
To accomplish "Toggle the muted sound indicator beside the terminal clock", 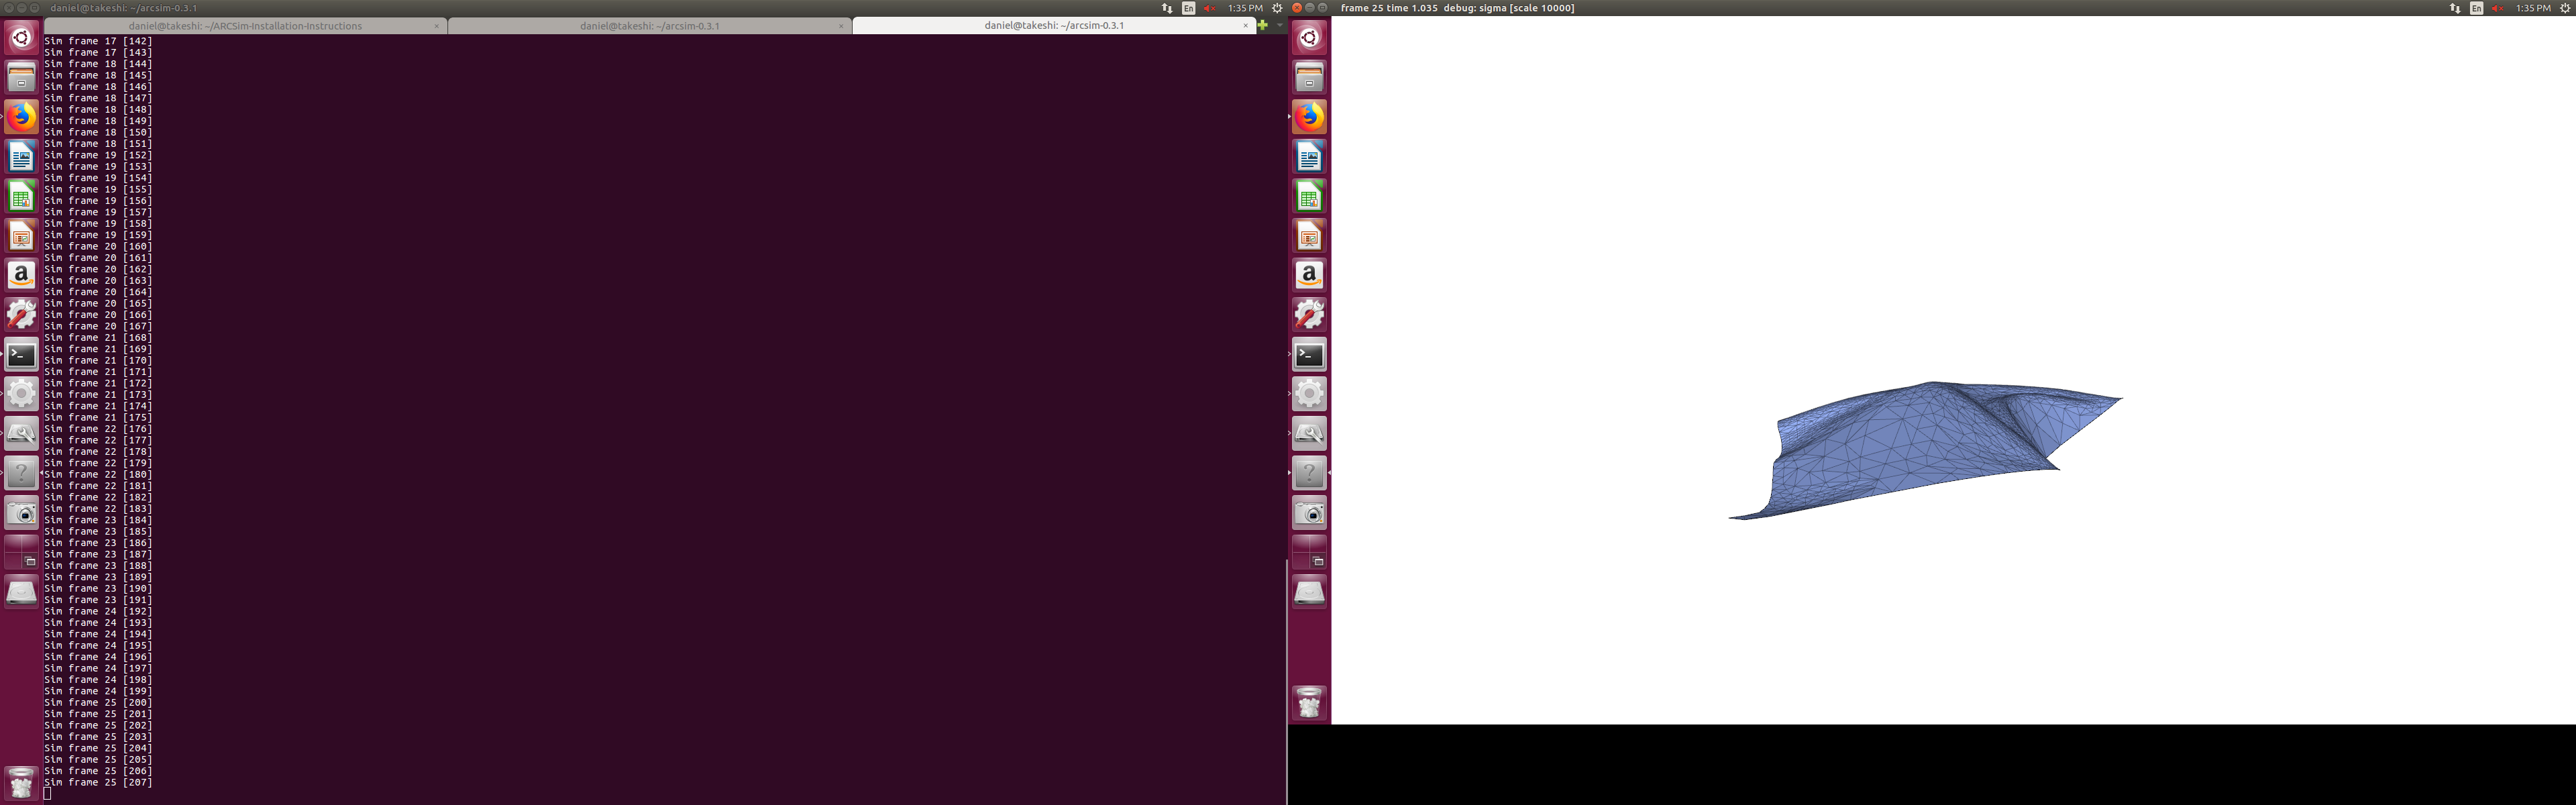I will click(1209, 8).
